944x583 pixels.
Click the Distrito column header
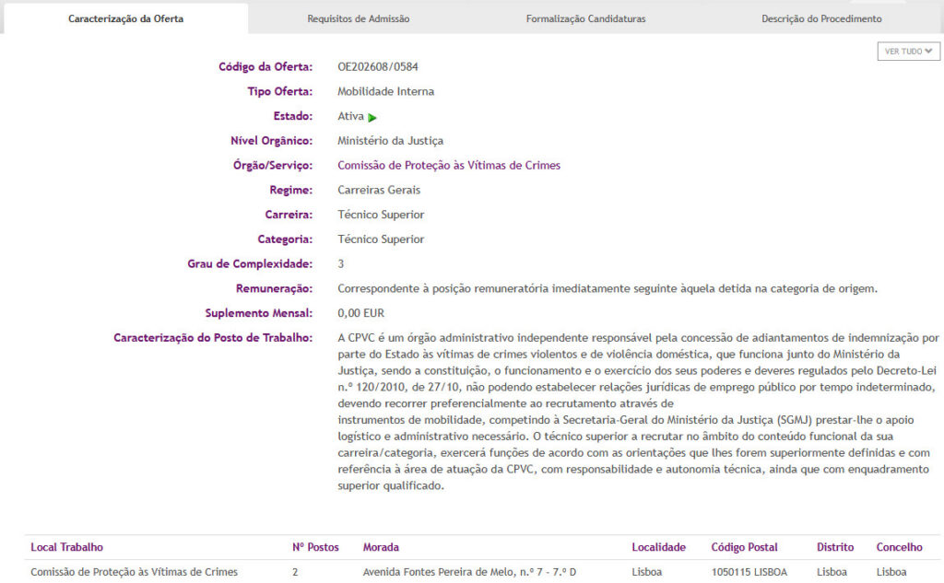pyautogui.click(x=835, y=547)
